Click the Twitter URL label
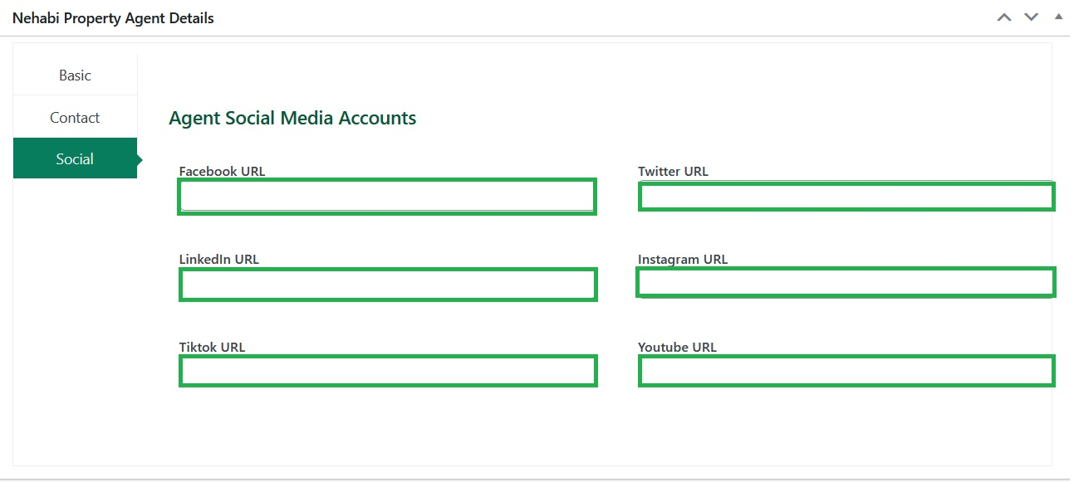Screen dimensions: 1074x482 point(673,171)
